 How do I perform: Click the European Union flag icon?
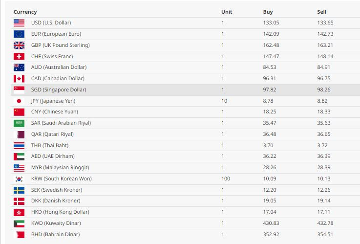19,34
